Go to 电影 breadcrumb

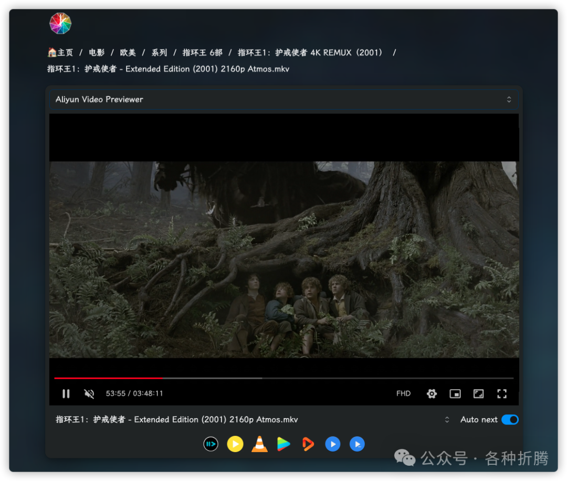tap(97, 53)
